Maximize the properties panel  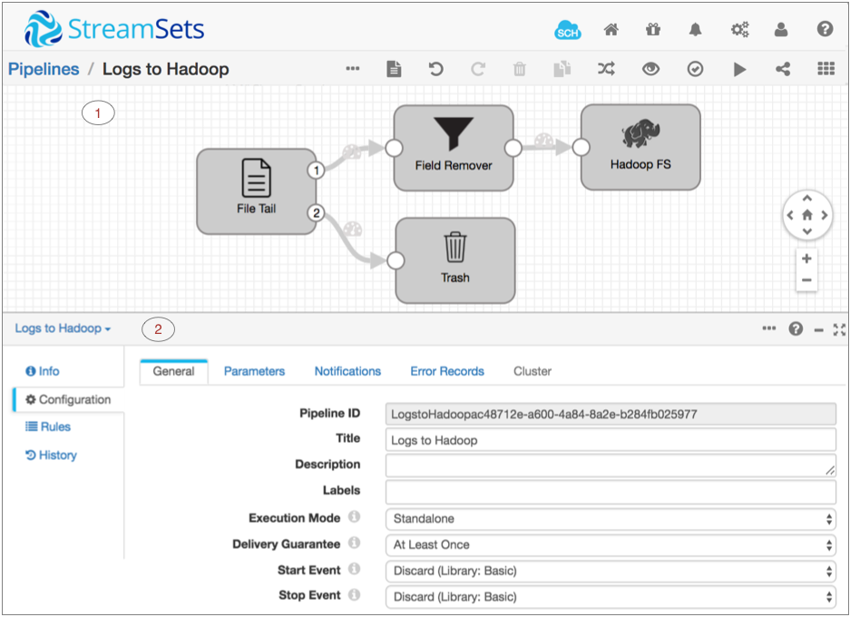click(839, 329)
